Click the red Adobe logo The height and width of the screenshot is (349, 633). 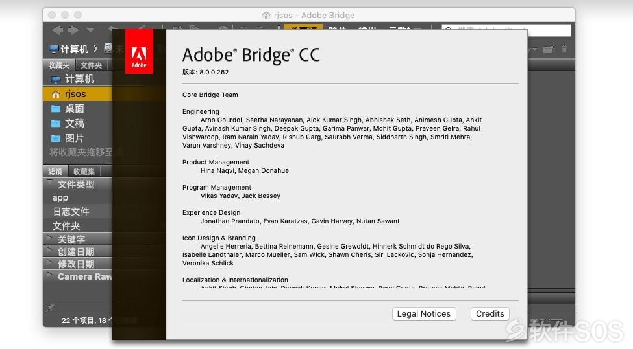139,51
